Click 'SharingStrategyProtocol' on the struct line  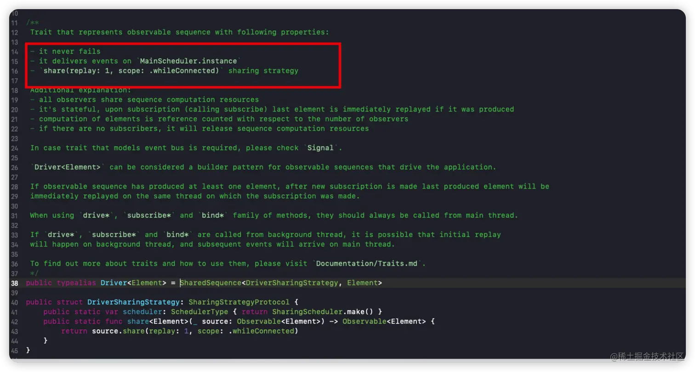(x=239, y=302)
